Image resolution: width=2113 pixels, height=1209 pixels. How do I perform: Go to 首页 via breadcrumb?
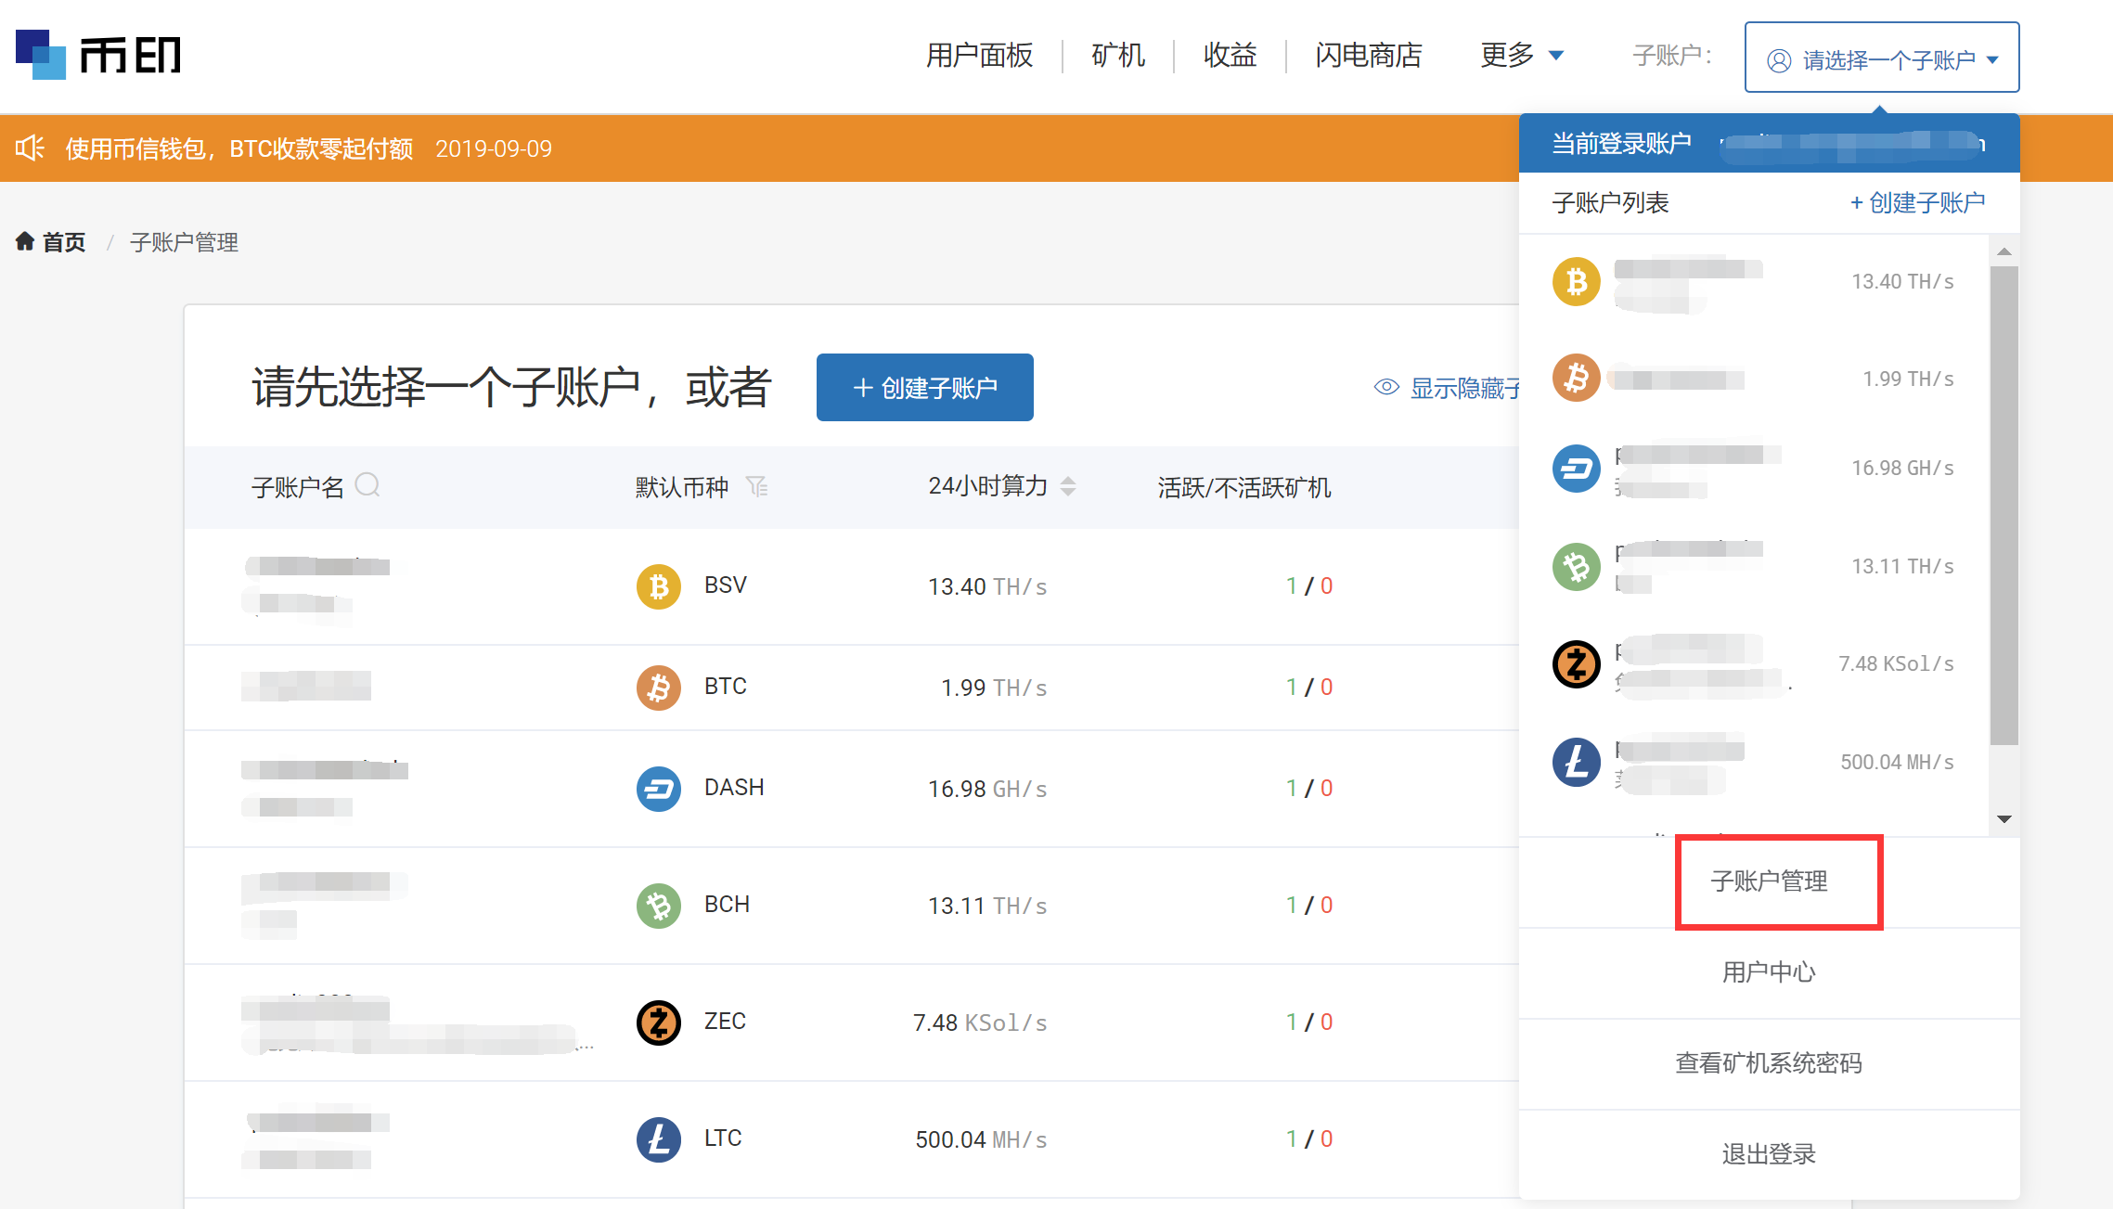click(x=64, y=242)
